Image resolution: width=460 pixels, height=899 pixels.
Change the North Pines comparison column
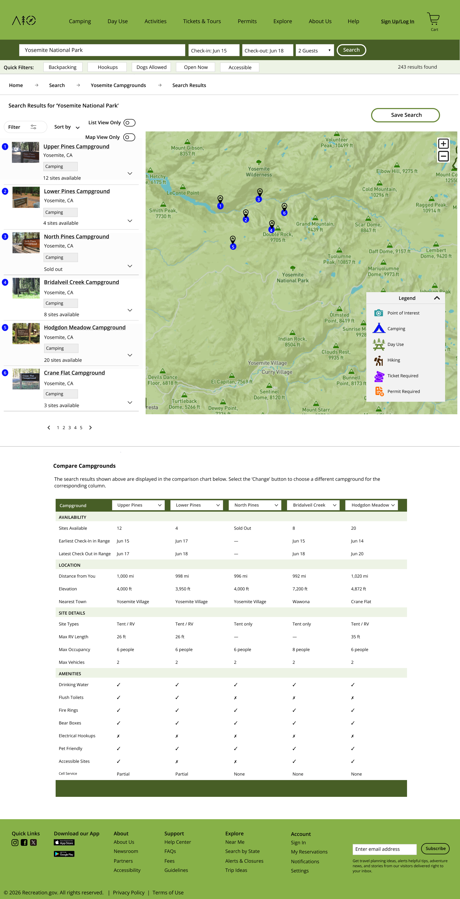click(255, 505)
